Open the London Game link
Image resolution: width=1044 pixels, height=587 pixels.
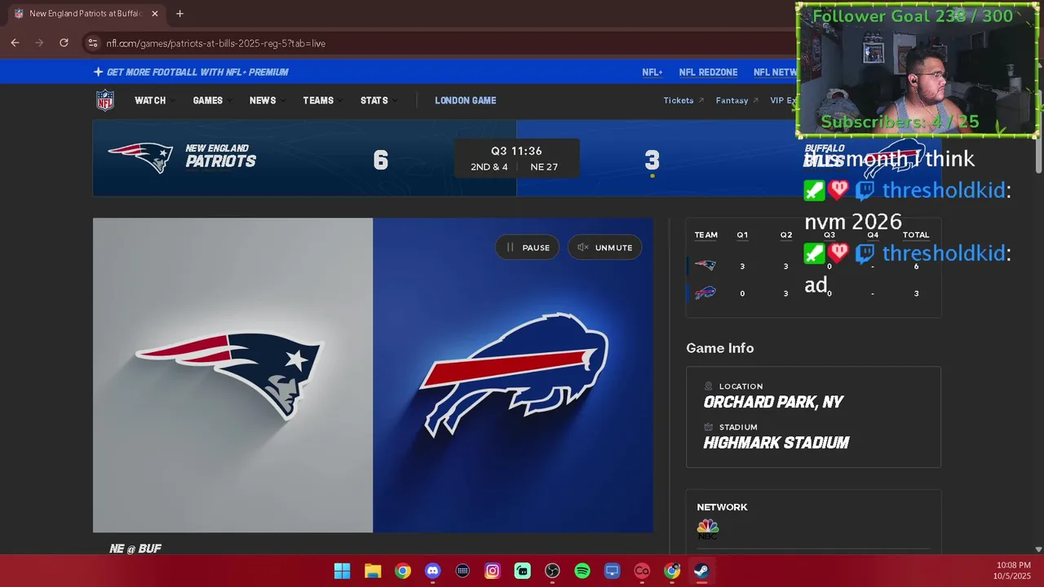[x=466, y=100]
